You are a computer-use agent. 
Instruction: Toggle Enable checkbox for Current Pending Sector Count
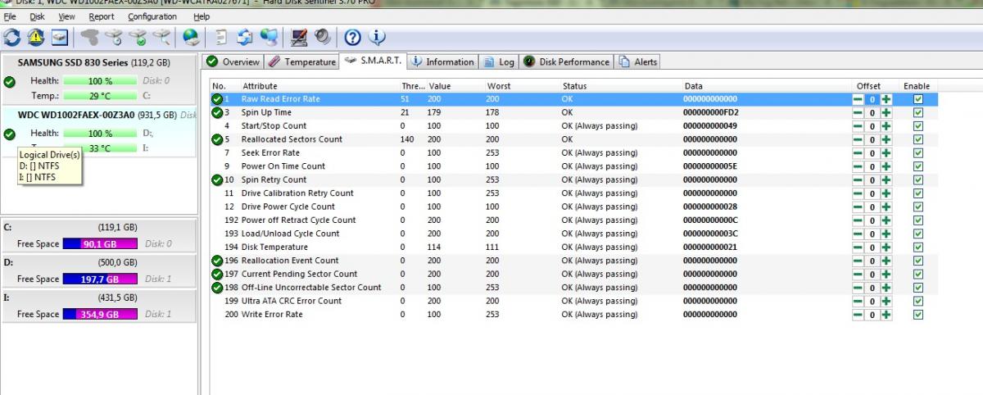pyautogui.click(x=917, y=275)
